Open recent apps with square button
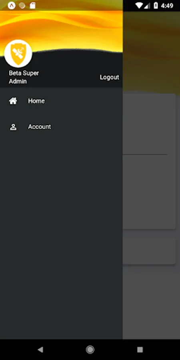 [x=140, y=350]
